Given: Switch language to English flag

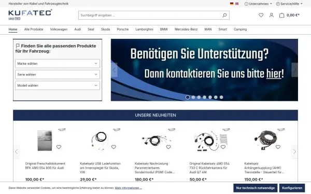Looking at the screenshot, I should click(x=237, y=4).
